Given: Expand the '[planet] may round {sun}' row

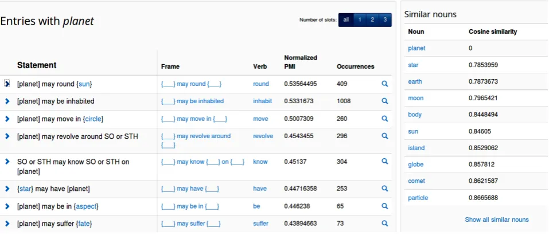Looking at the screenshot, I should click(7, 84).
